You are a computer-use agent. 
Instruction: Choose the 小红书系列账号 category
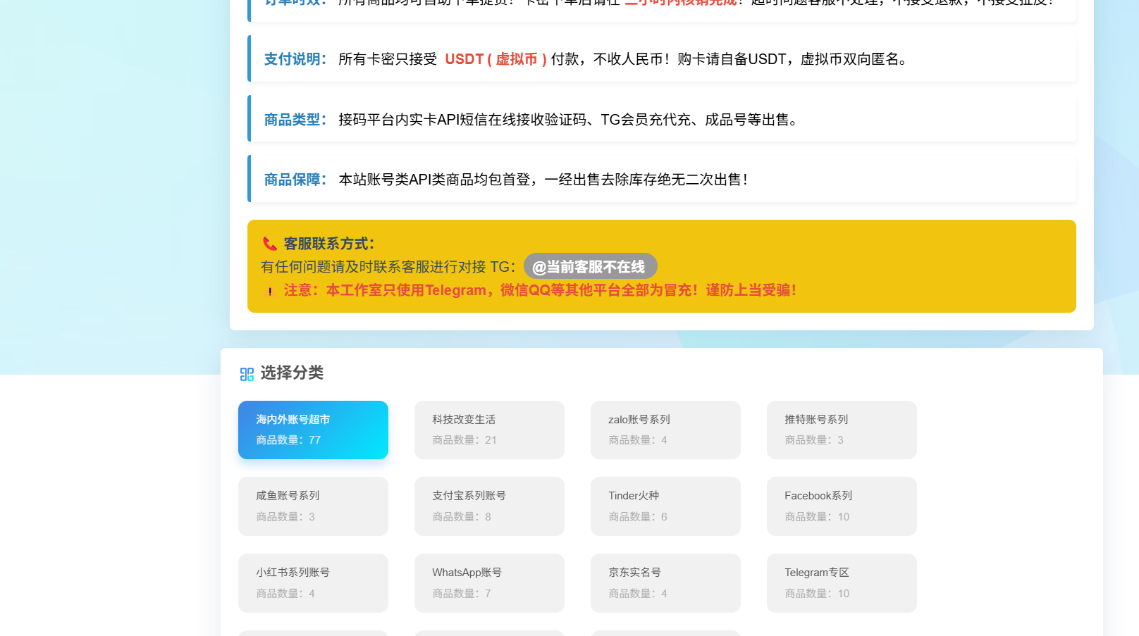313,583
